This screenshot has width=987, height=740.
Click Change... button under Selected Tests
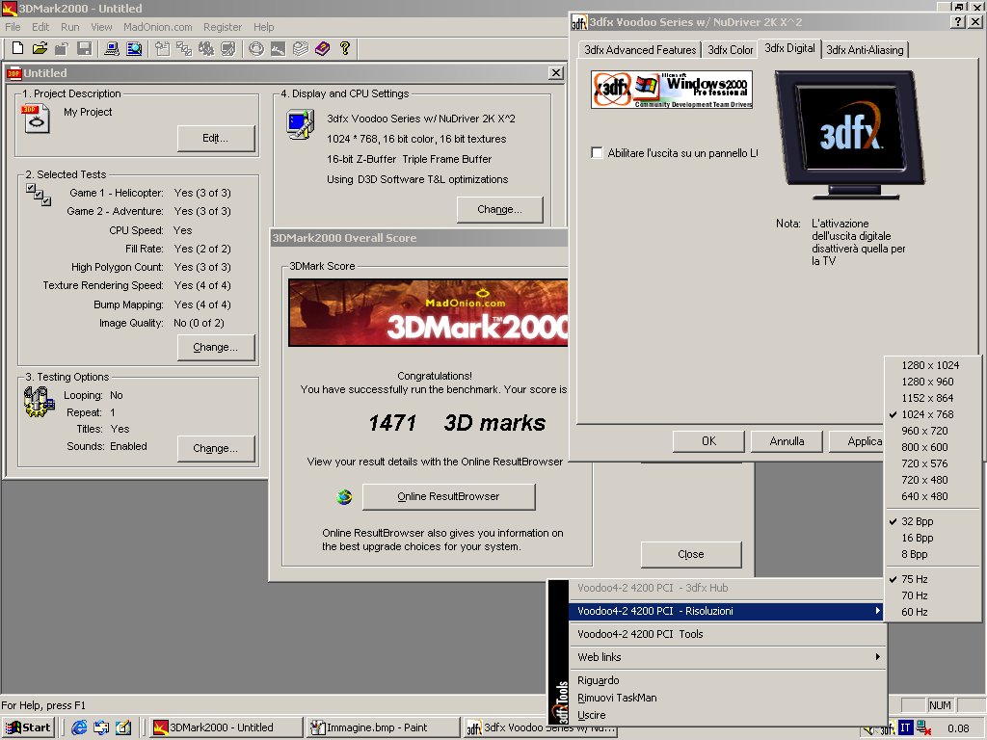coord(216,348)
